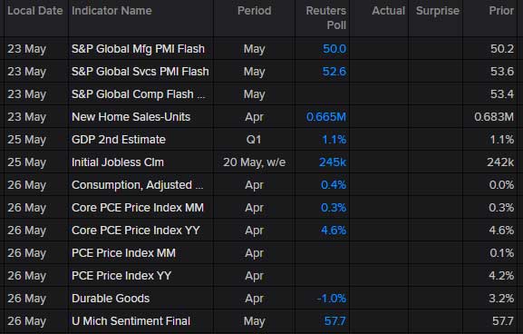Select the PCE Price Index MM indicator

[x=123, y=253]
